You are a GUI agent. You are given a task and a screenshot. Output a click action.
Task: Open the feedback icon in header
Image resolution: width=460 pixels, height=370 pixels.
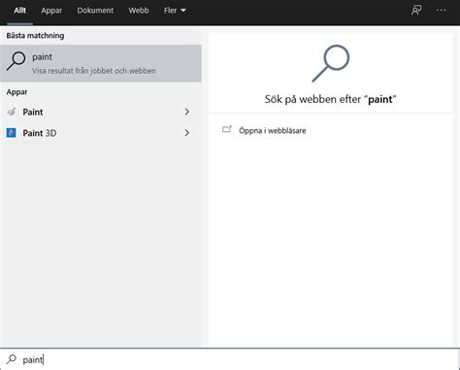(x=416, y=11)
